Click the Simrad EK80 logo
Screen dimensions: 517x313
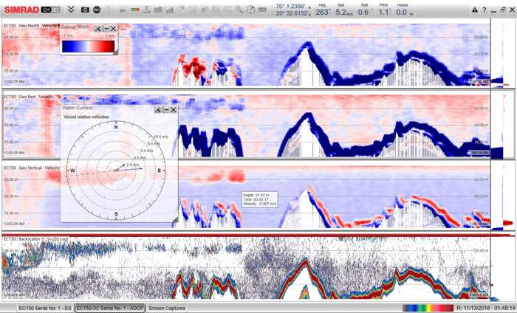point(32,10)
